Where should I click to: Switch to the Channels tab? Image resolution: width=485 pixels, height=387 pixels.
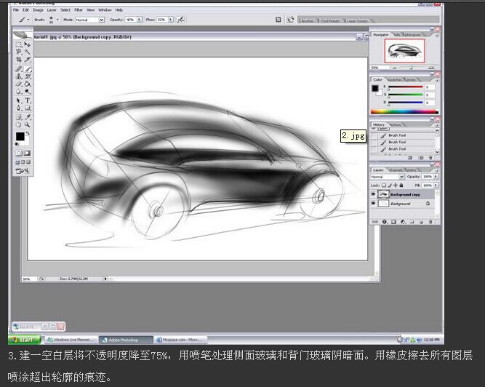tap(396, 169)
